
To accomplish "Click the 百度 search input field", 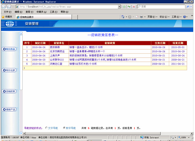I will [161, 7].
